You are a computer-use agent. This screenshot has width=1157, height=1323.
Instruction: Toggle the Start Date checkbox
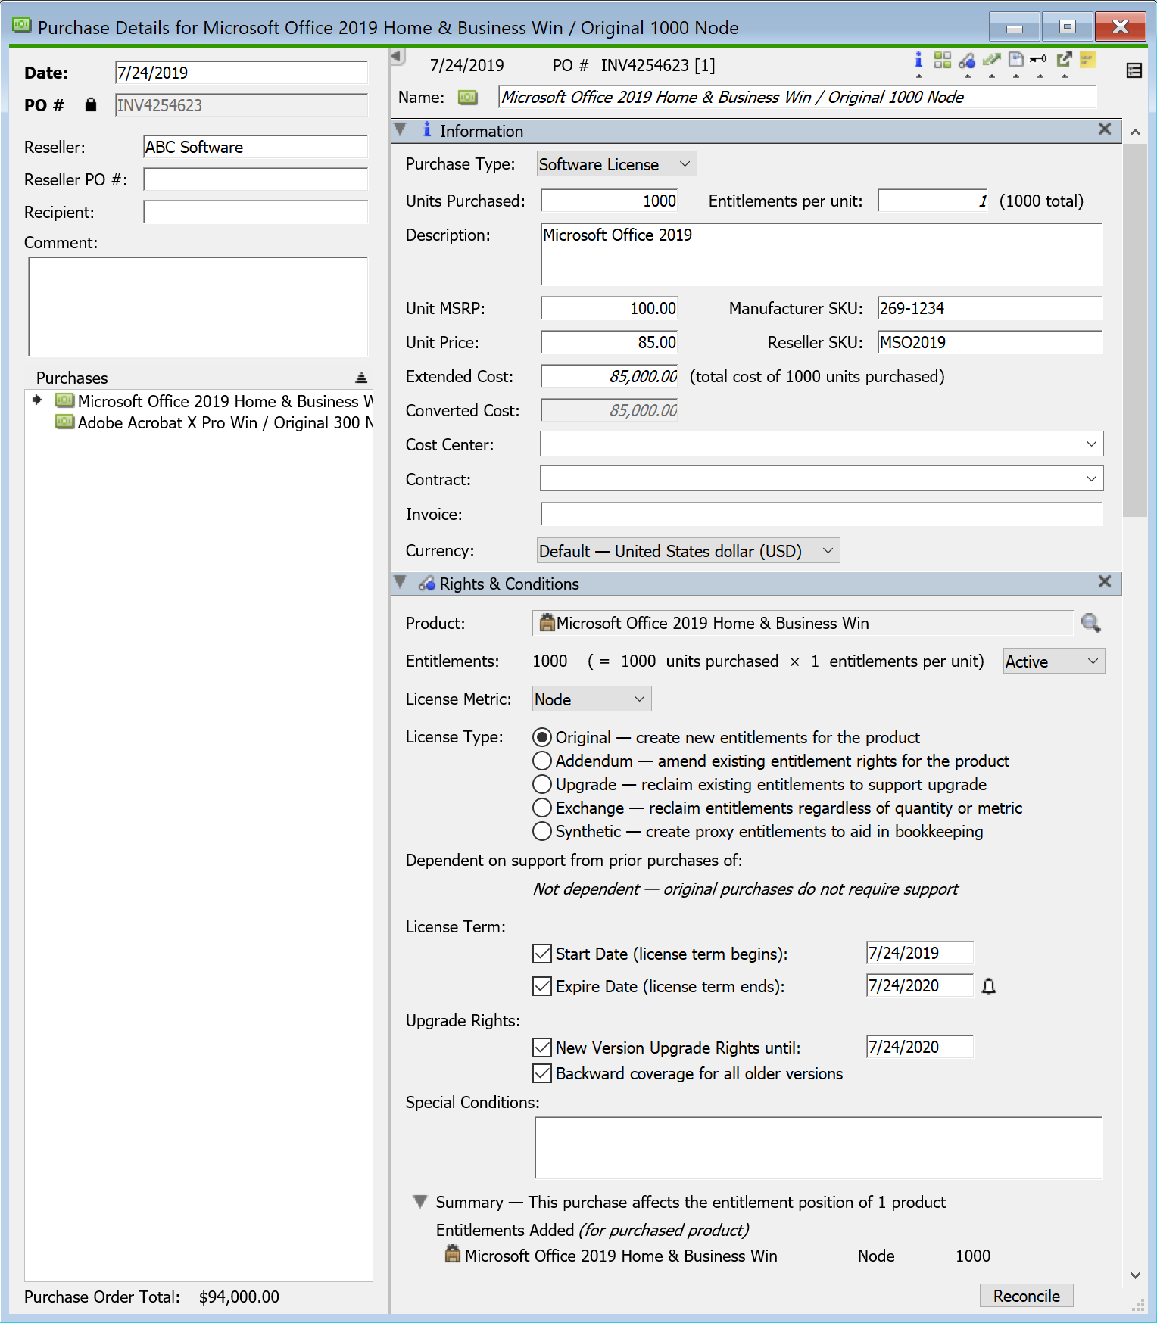tap(542, 954)
